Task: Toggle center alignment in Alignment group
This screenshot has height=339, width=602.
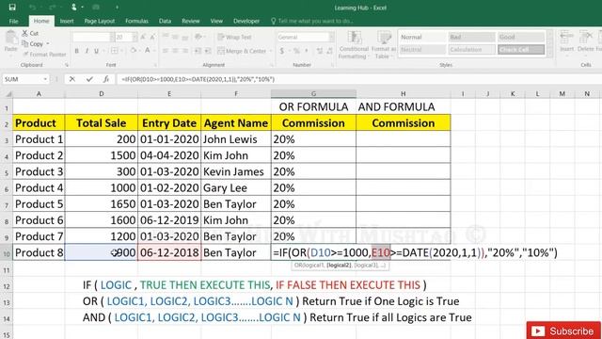Action: (x=175, y=51)
